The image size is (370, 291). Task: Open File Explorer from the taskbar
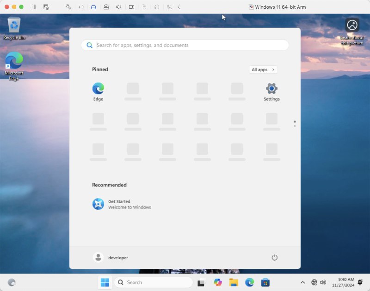click(x=233, y=282)
